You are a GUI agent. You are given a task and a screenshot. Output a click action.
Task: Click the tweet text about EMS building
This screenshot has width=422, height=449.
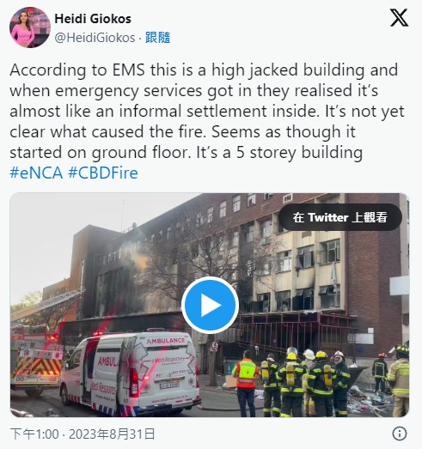(207, 111)
